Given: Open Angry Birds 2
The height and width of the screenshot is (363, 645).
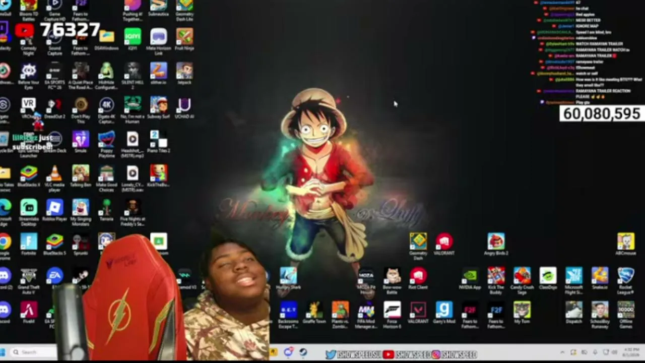Looking at the screenshot, I should (496, 241).
